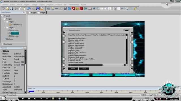The width and height of the screenshot is (181, 101).
Task: Open the Herramientas menu
Action: [x=74, y=5]
